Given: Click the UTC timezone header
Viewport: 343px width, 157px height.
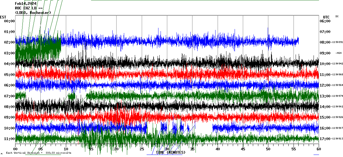Looking at the screenshot, I should tap(326, 17).
